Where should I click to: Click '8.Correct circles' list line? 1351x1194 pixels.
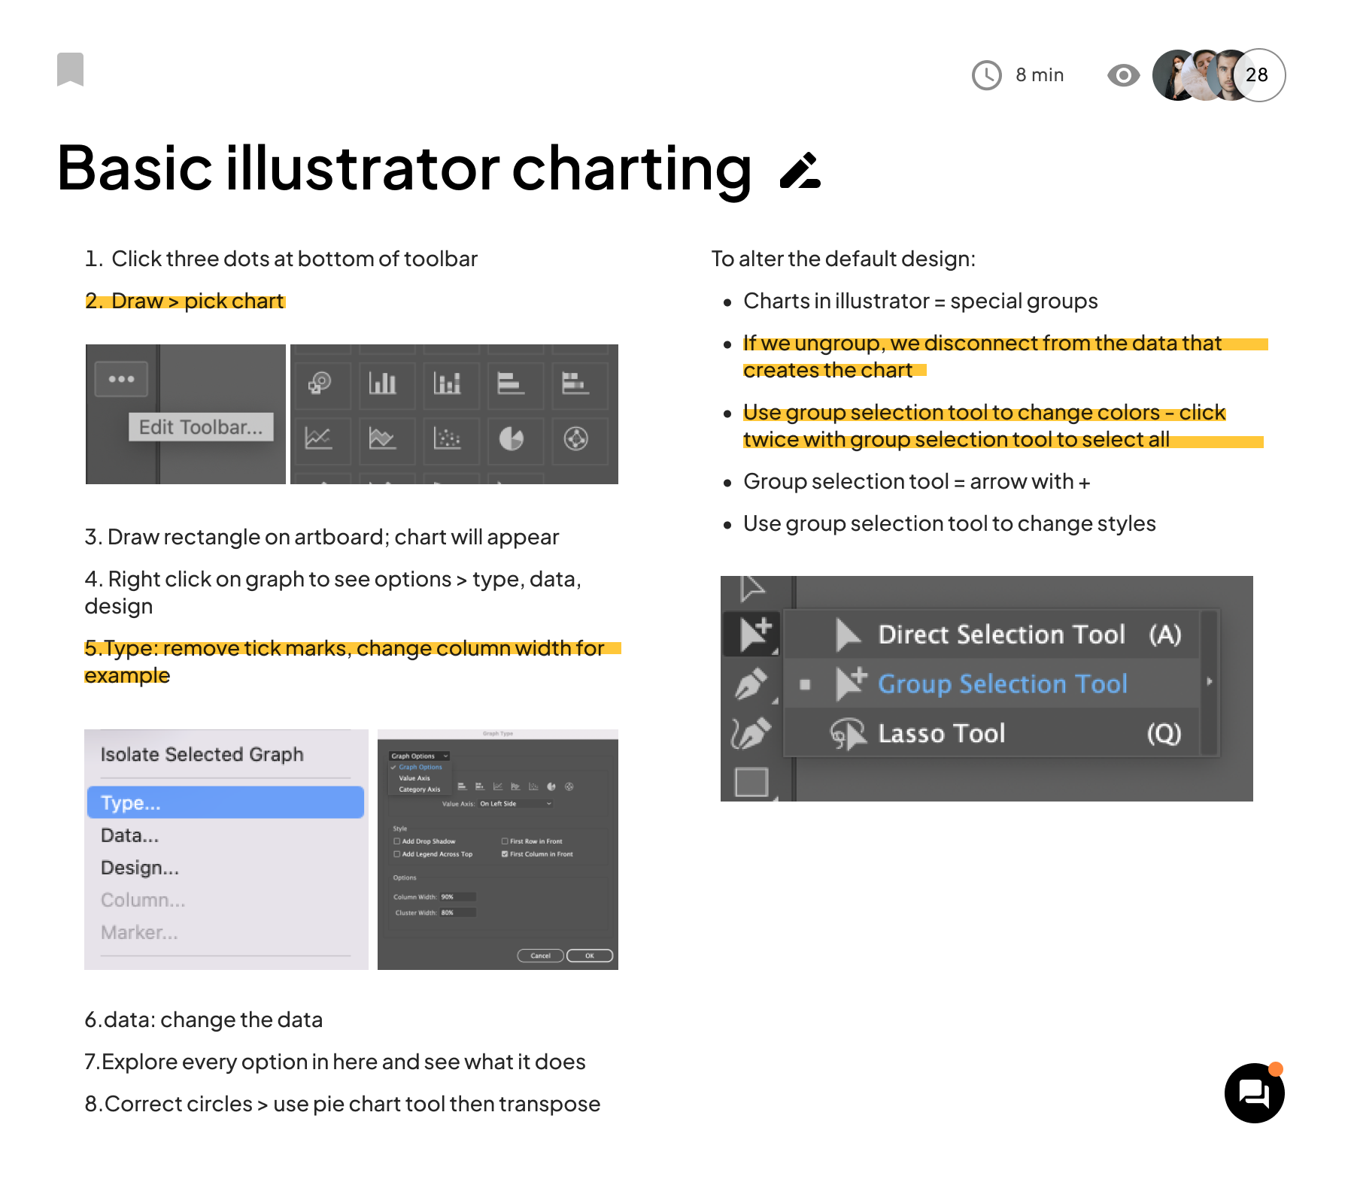[342, 1104]
